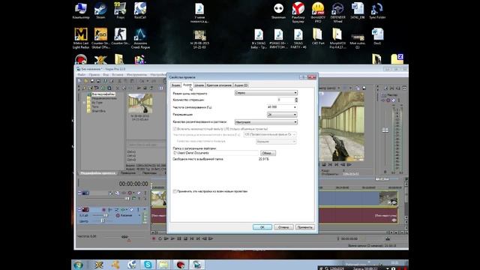Open Skype from the taskbar

[x=148, y=265]
